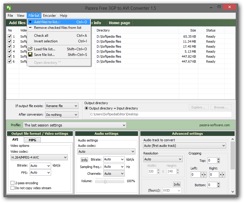This screenshot has width=244, height=203.
Task: Open the If output file exists dropdown
Action: (x=62, y=106)
